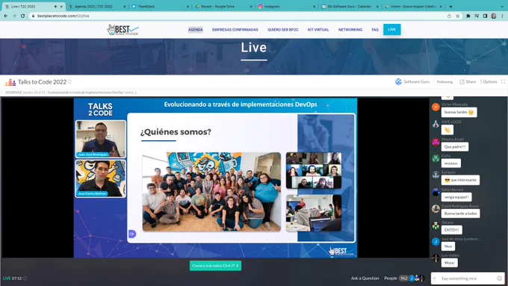Open the FAQ menu item
This screenshot has width=508, height=286.
(x=375, y=30)
